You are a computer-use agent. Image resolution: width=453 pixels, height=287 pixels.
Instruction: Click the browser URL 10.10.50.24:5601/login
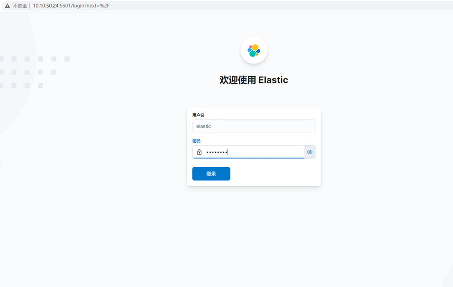tap(71, 6)
